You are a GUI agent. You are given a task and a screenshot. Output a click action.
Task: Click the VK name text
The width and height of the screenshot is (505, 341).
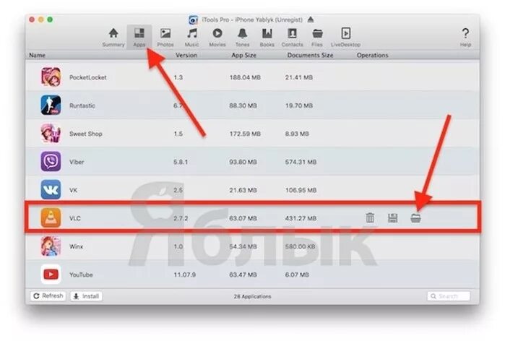(74, 190)
